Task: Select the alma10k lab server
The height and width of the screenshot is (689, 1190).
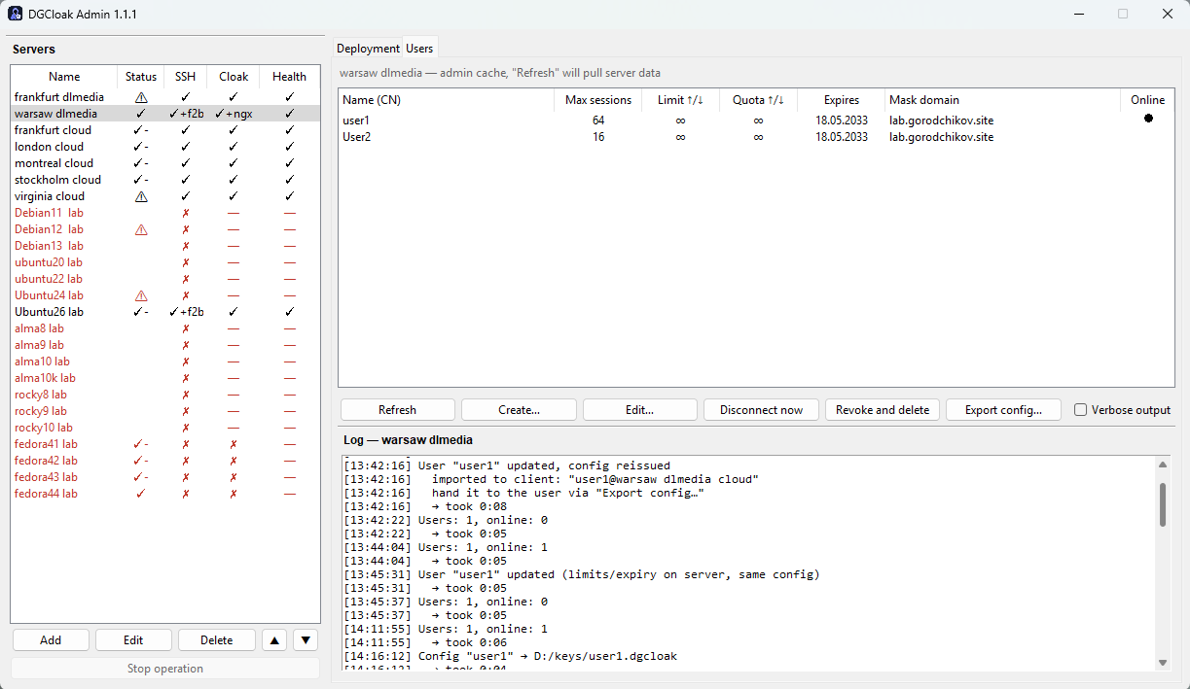Action: coord(165,378)
